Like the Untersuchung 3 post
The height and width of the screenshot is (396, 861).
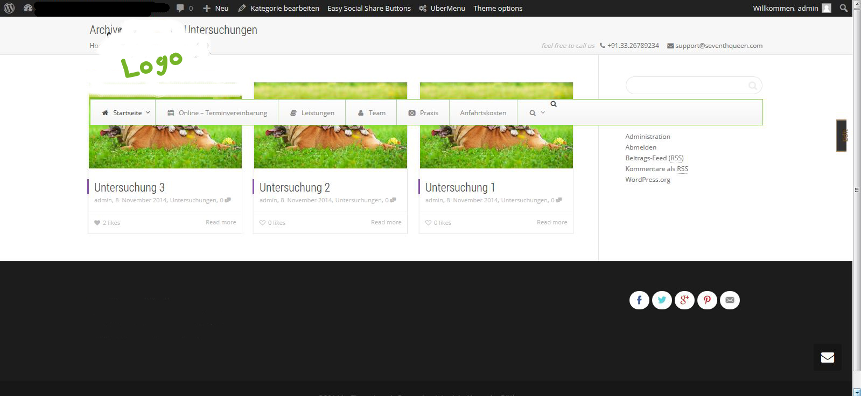tap(97, 223)
